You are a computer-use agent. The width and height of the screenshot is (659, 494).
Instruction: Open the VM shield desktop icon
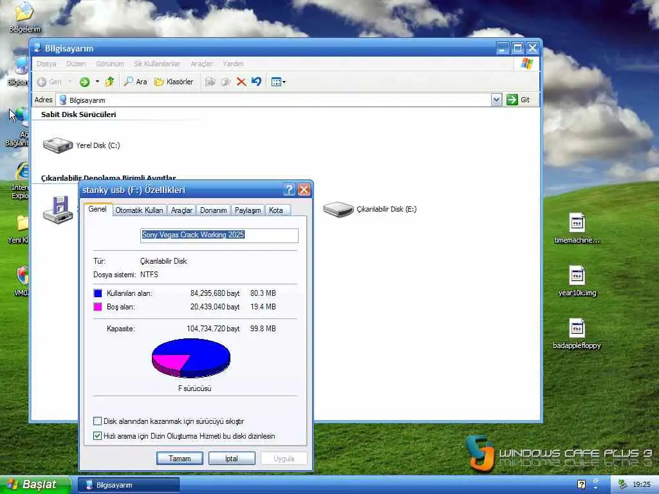(x=23, y=275)
